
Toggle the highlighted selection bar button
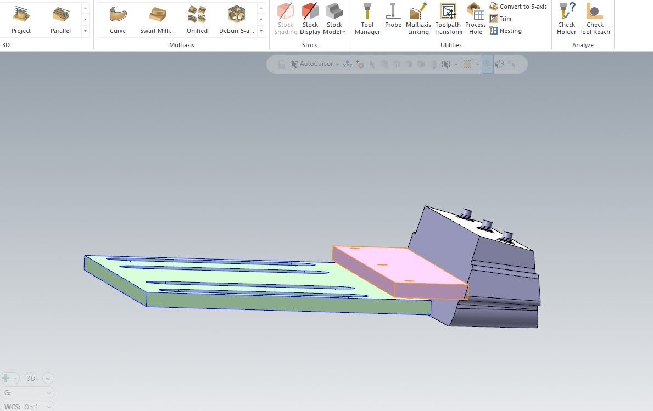click(487, 64)
